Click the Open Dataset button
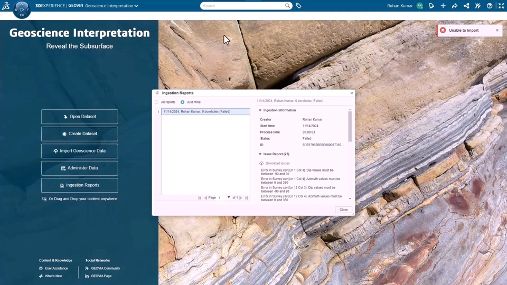Screen dimensions: 507x285 tap(80, 117)
